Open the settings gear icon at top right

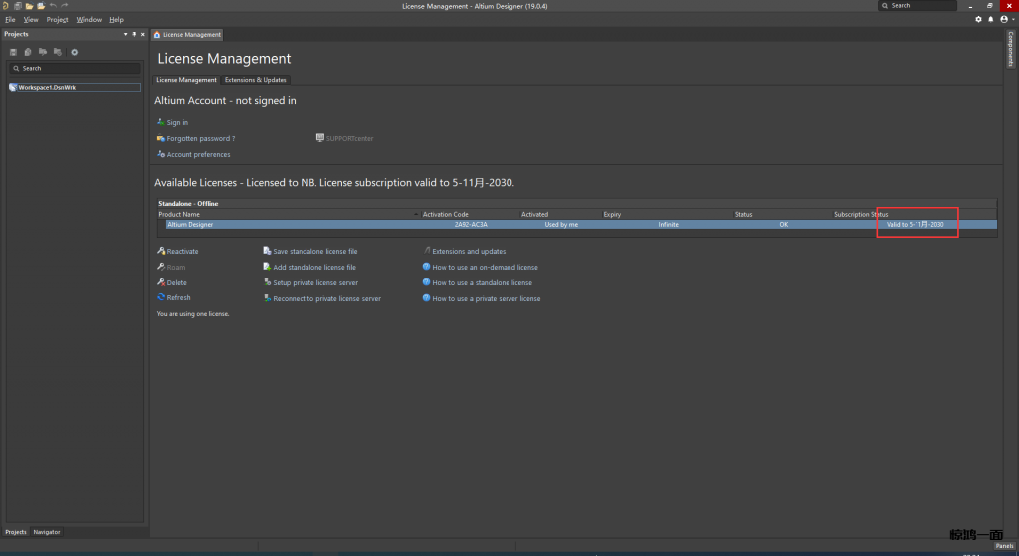tap(978, 19)
